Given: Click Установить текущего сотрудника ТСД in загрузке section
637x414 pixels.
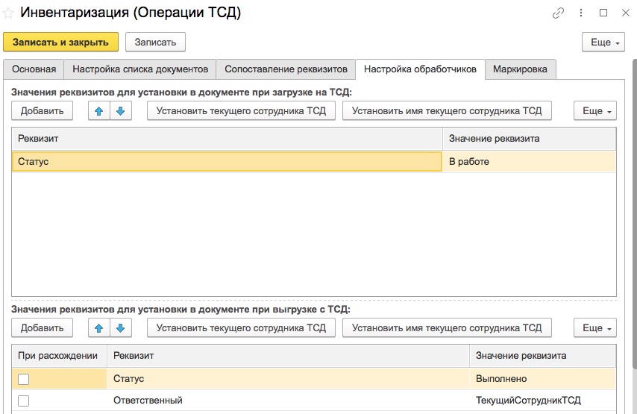Looking at the screenshot, I should click(x=241, y=111).
